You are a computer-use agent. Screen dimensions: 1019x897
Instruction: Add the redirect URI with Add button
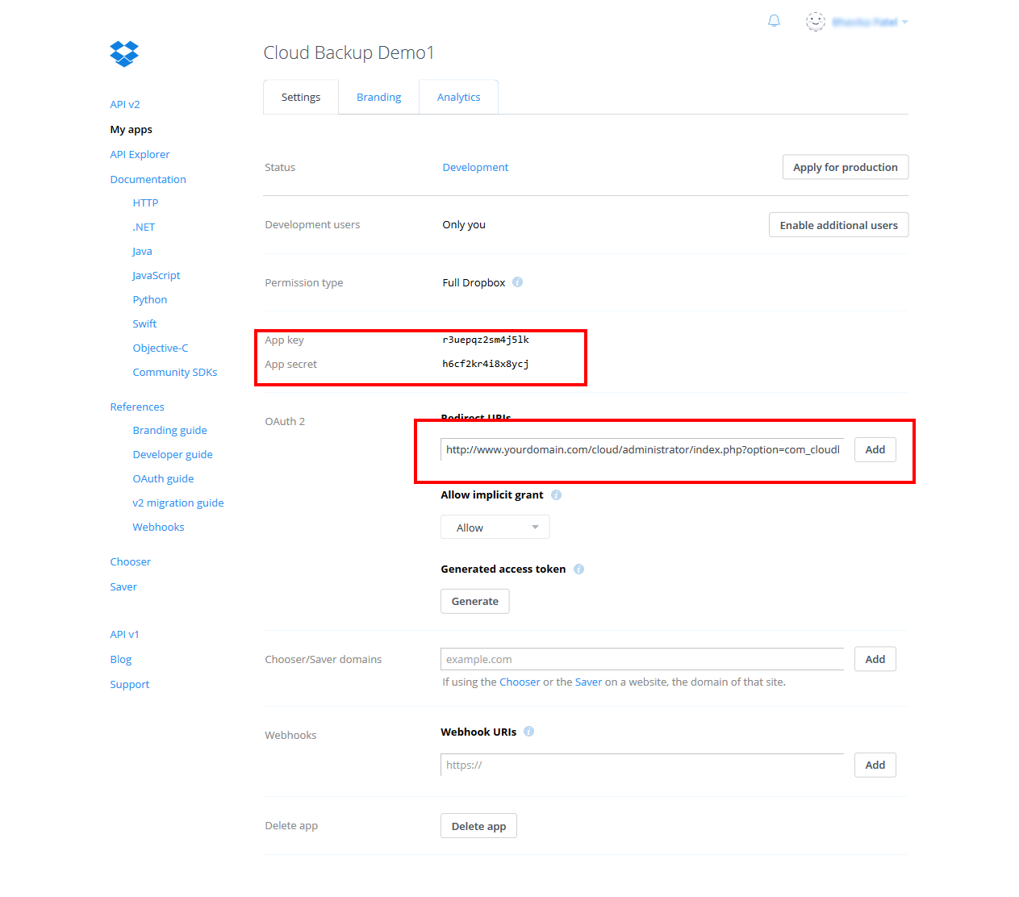click(x=875, y=449)
